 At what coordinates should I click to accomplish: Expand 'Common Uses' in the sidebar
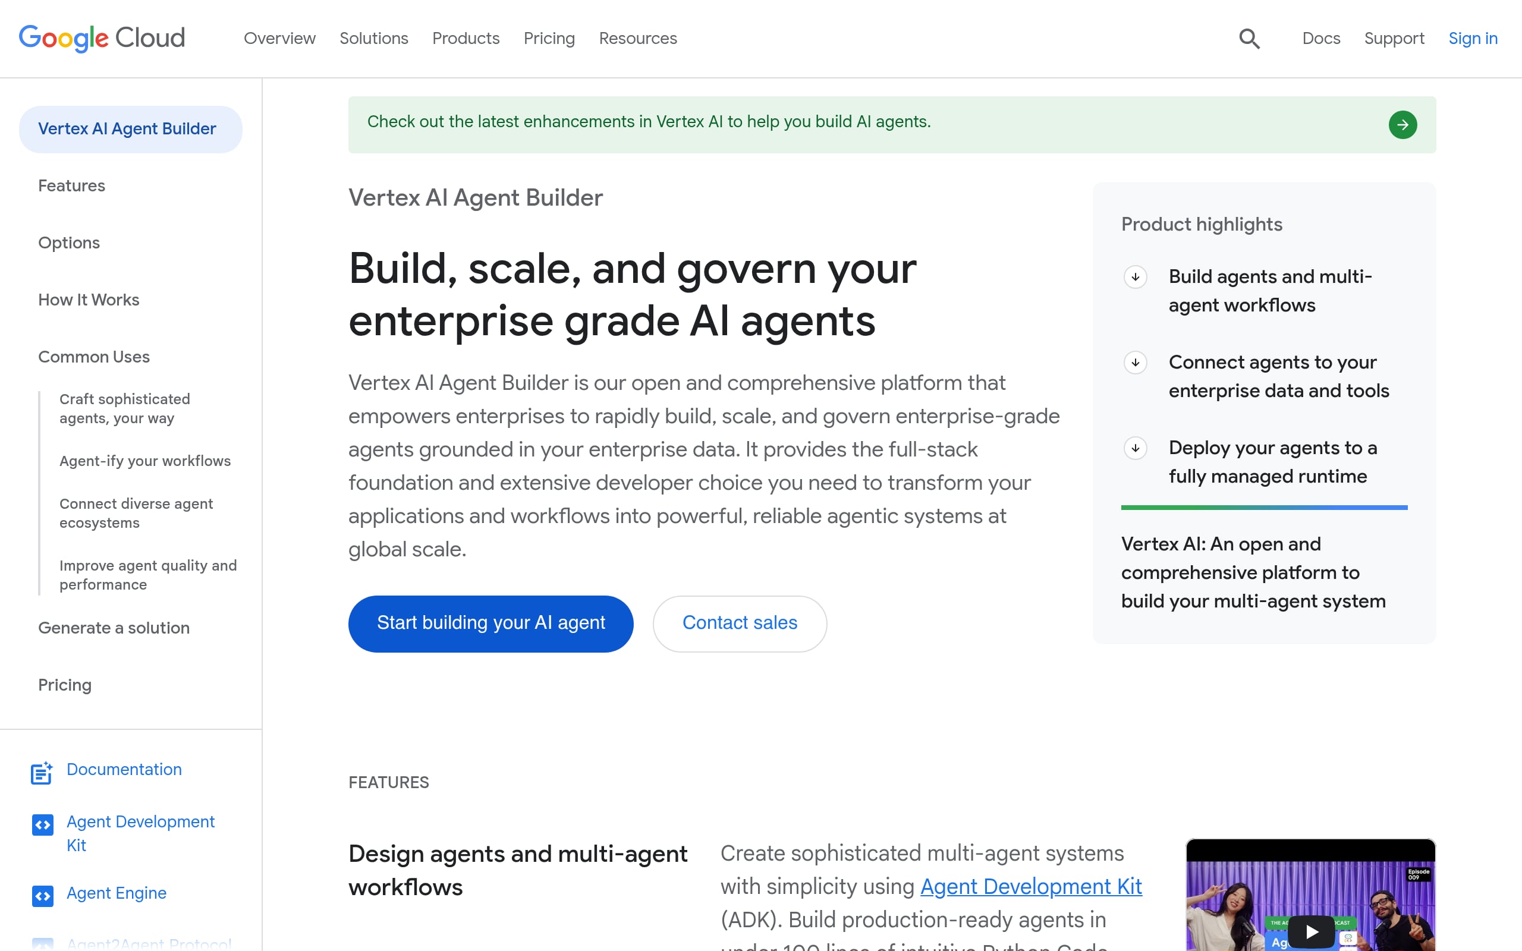[94, 357]
